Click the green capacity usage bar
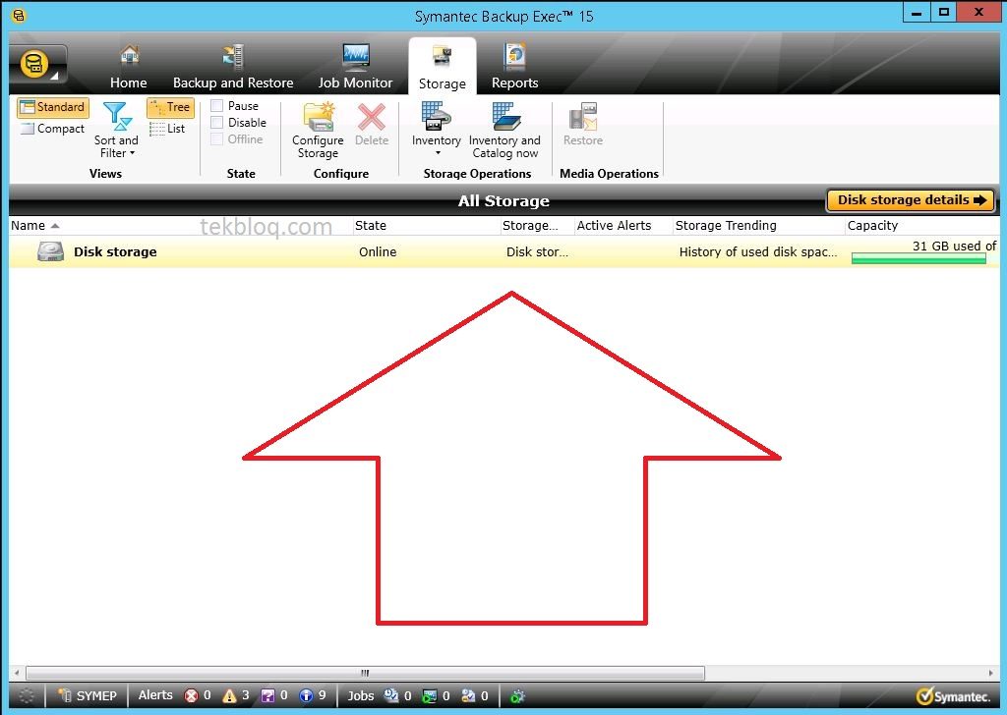The height and width of the screenshot is (715, 1007). coord(918,258)
